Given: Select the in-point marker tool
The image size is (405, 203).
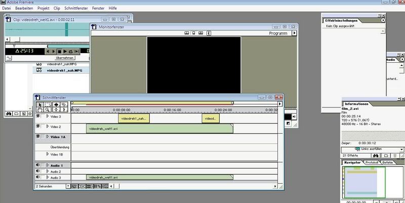Looking at the screenshot, I should pos(64,110).
